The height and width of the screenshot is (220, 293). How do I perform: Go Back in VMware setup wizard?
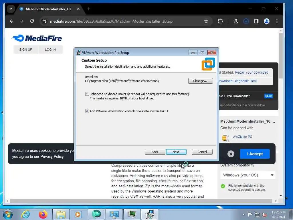155,152
